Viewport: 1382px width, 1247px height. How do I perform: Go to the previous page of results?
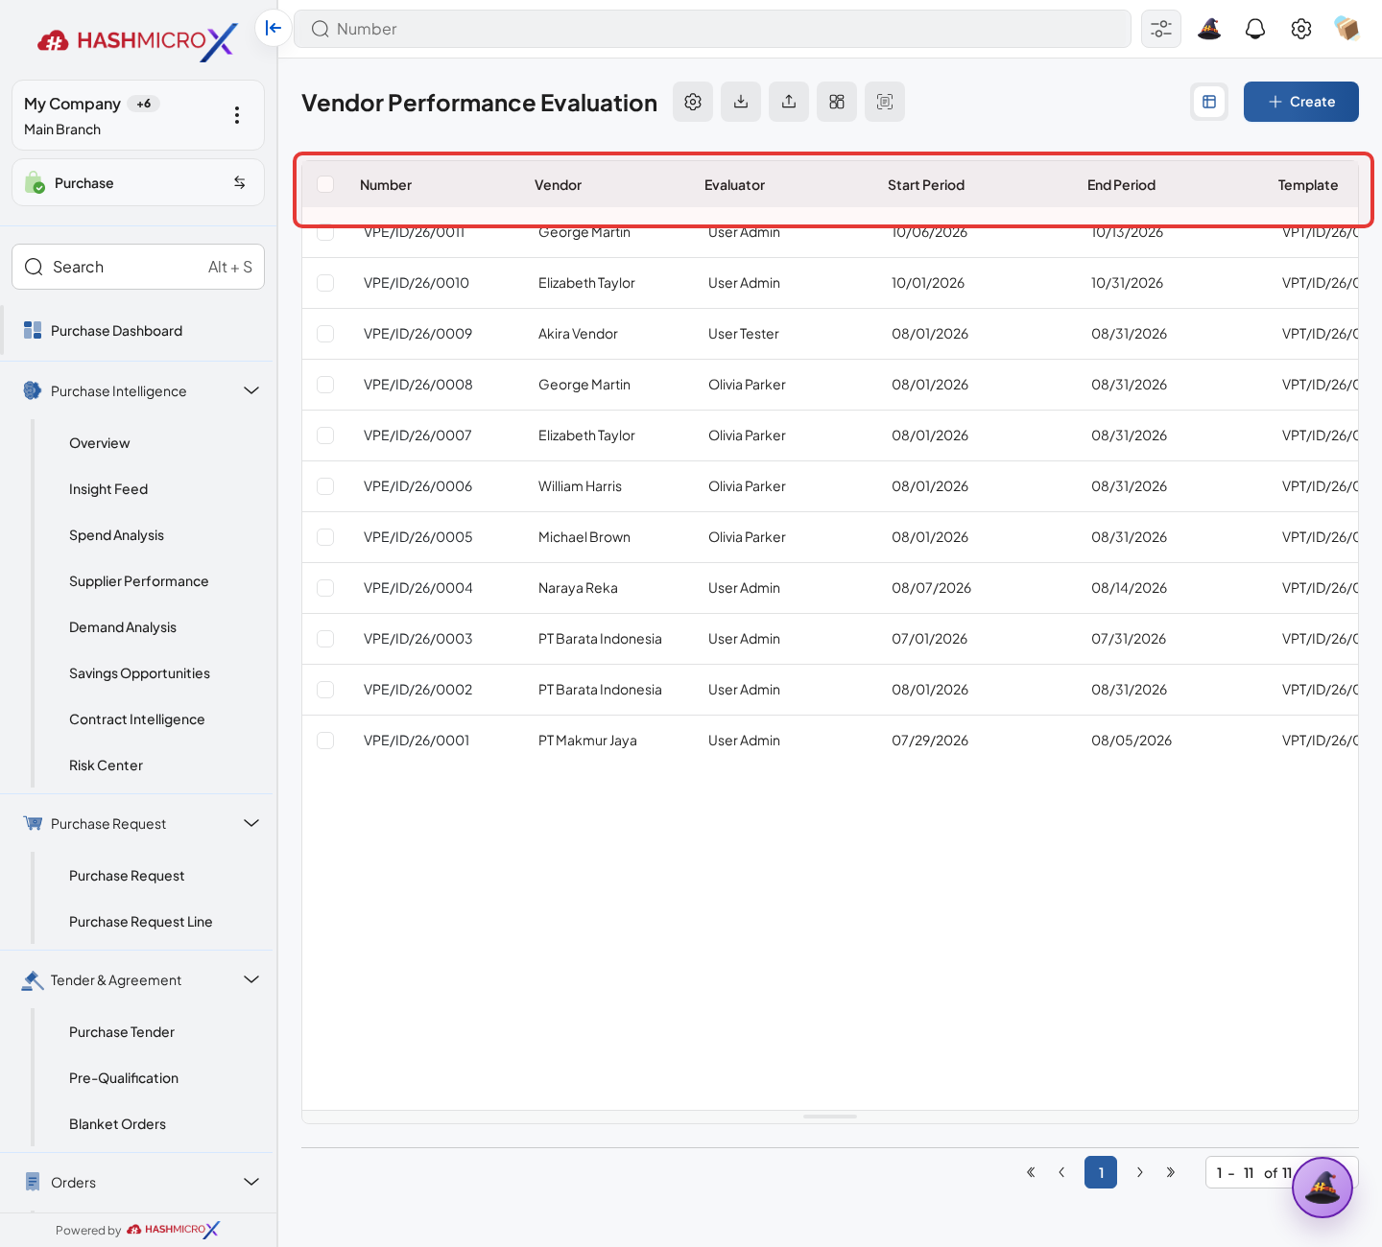pos(1061,1172)
